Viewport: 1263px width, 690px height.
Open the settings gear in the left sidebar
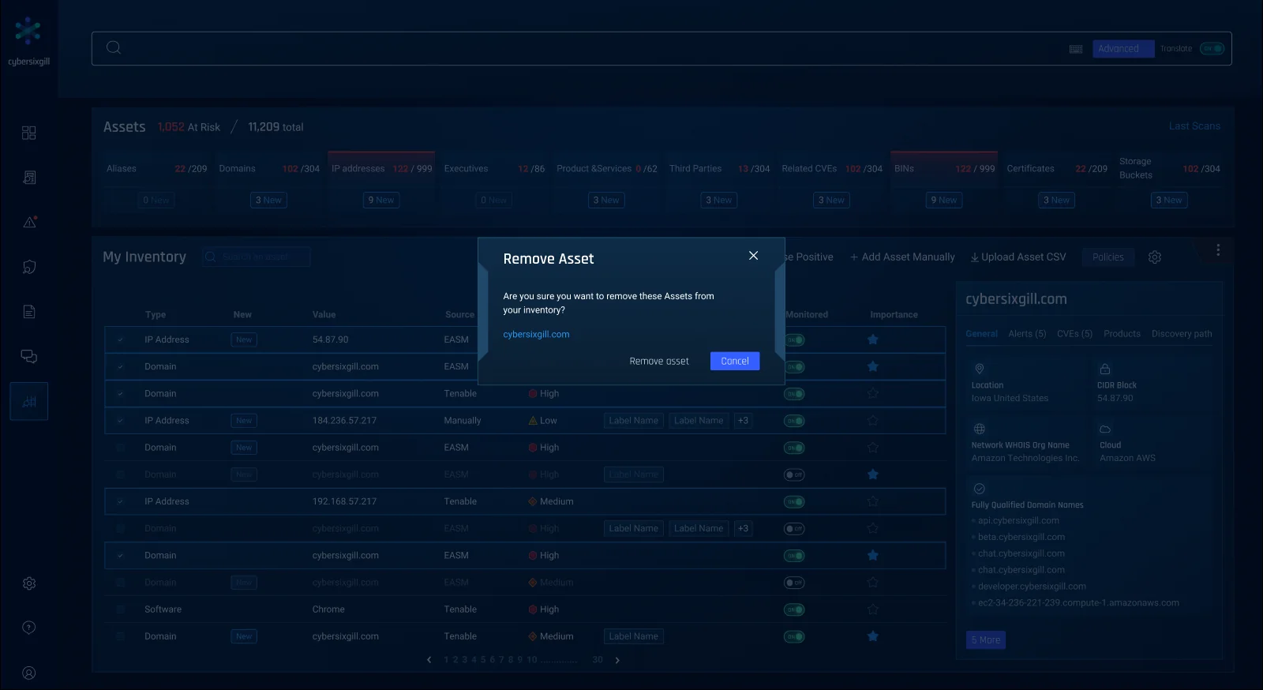29,583
